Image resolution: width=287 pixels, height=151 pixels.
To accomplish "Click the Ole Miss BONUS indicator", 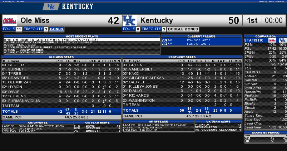I will (x=56, y=29).
